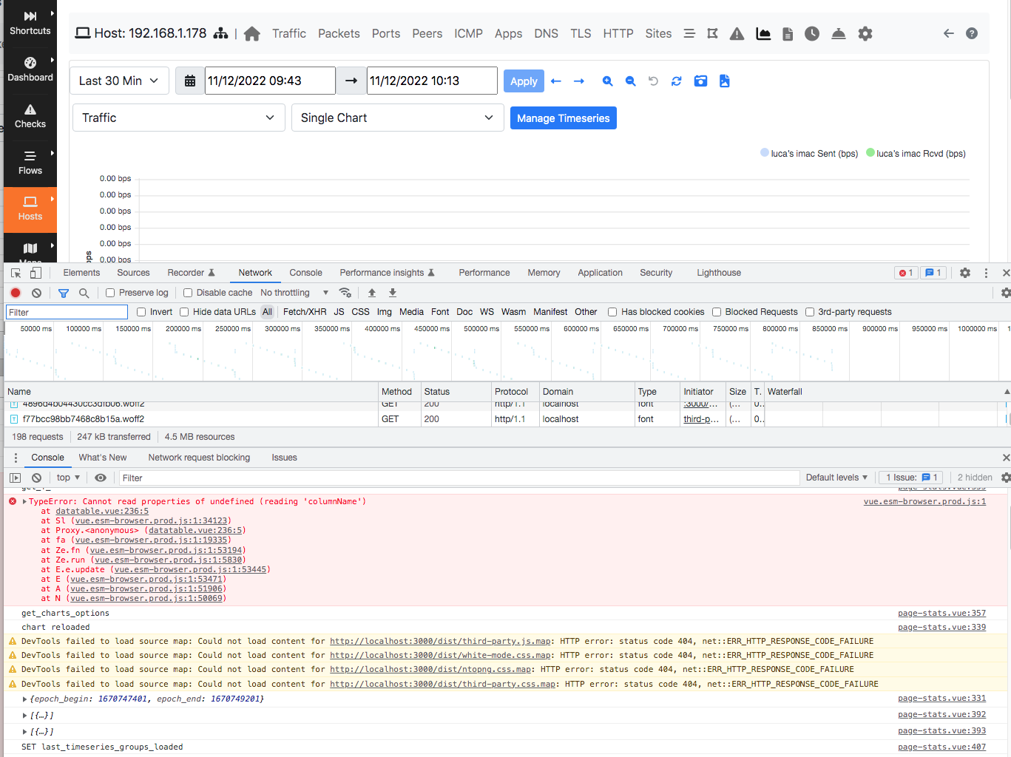Select the timeseries chart icon in the navbar
This screenshot has height=757, width=1011.
point(763,33)
